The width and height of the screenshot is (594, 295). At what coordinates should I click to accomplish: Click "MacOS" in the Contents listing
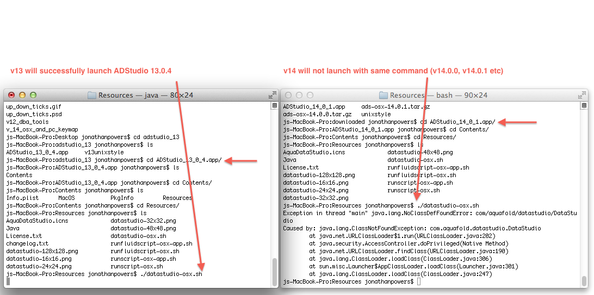[66, 198]
